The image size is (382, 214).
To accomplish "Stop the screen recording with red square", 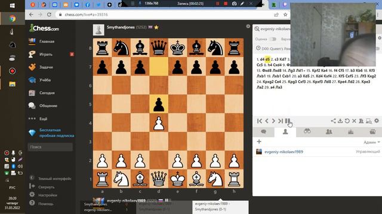I will (x=226, y=4).
